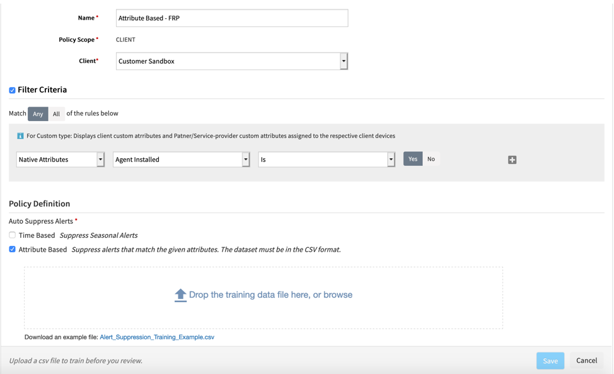Screen dimensions: 614x374
Task: Click browse in training data drop zone
Action: 337,295
